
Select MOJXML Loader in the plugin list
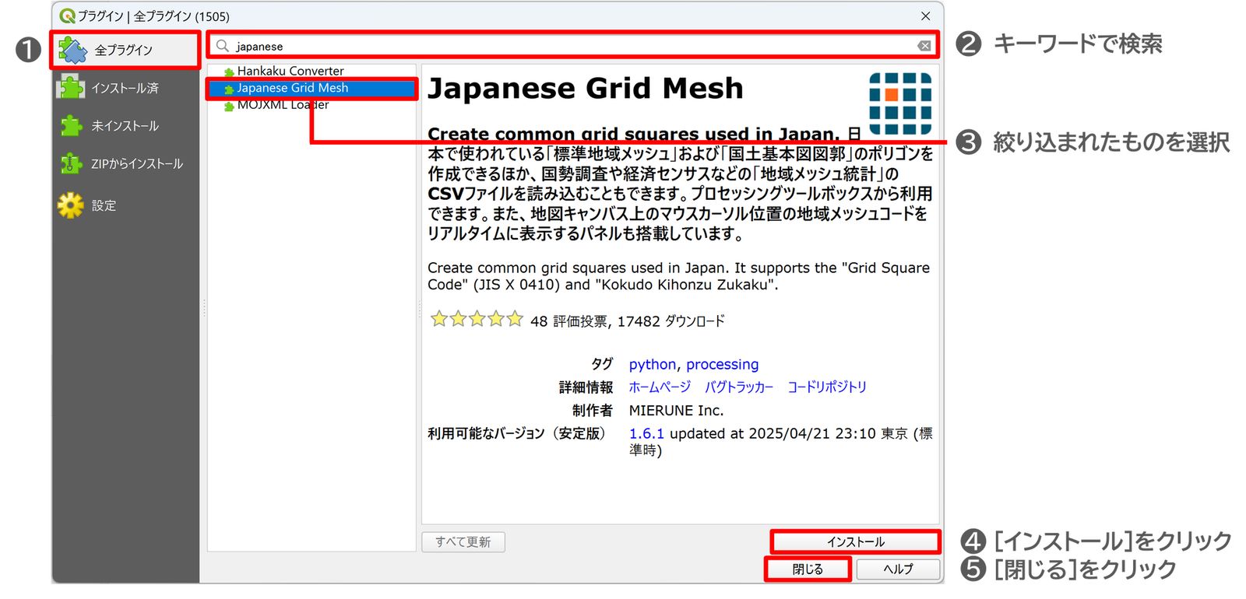coord(283,105)
